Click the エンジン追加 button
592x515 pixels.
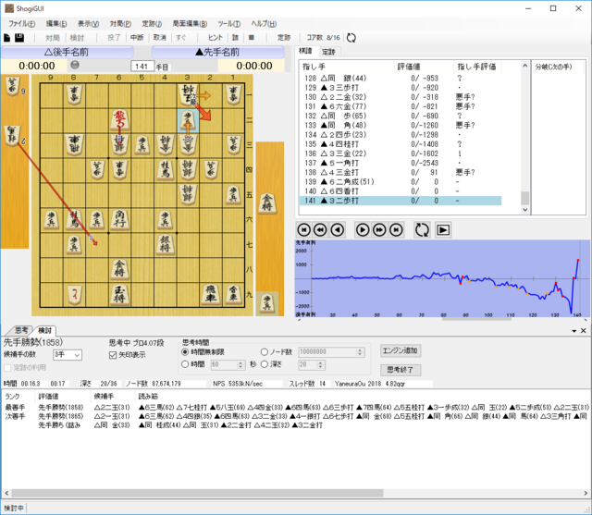click(401, 350)
